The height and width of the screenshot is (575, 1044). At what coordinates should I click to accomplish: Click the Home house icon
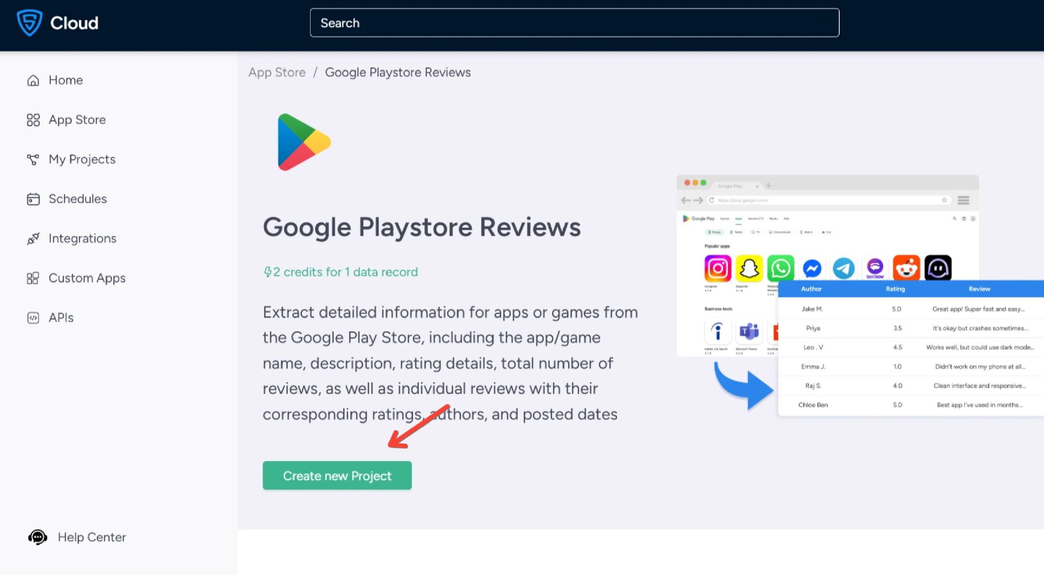pos(33,80)
